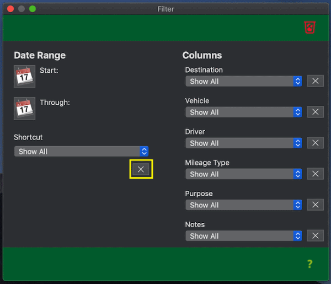Screen dimensions: 331x284
Task: Minimize the Filter window
Action: [22, 9]
